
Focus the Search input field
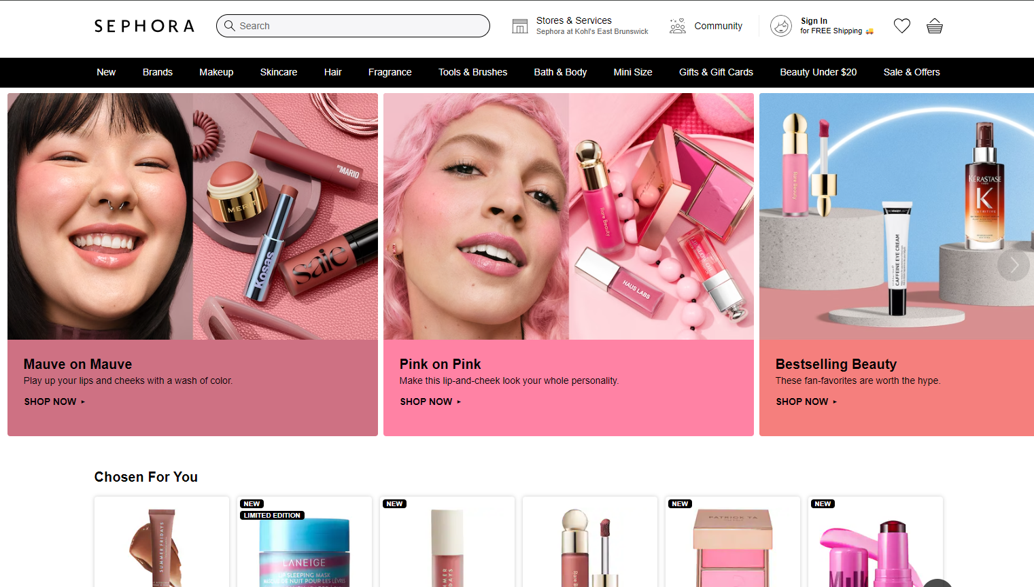[353, 26]
